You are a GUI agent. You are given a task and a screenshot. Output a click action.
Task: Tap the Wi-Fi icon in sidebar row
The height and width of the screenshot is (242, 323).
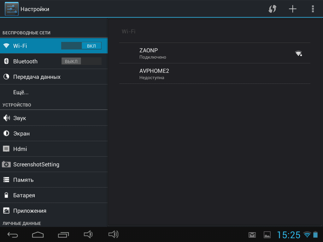6,46
